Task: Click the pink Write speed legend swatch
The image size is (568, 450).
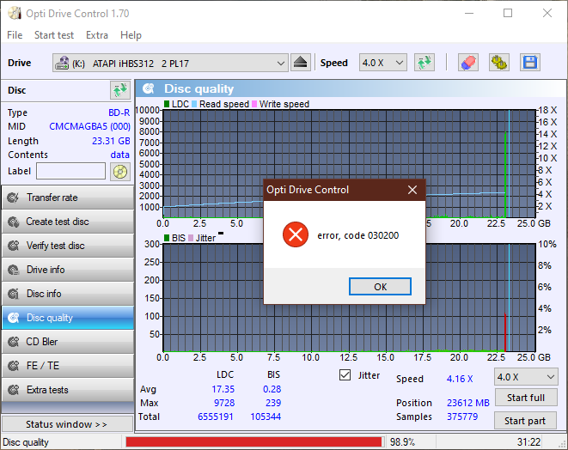Action: click(x=254, y=104)
